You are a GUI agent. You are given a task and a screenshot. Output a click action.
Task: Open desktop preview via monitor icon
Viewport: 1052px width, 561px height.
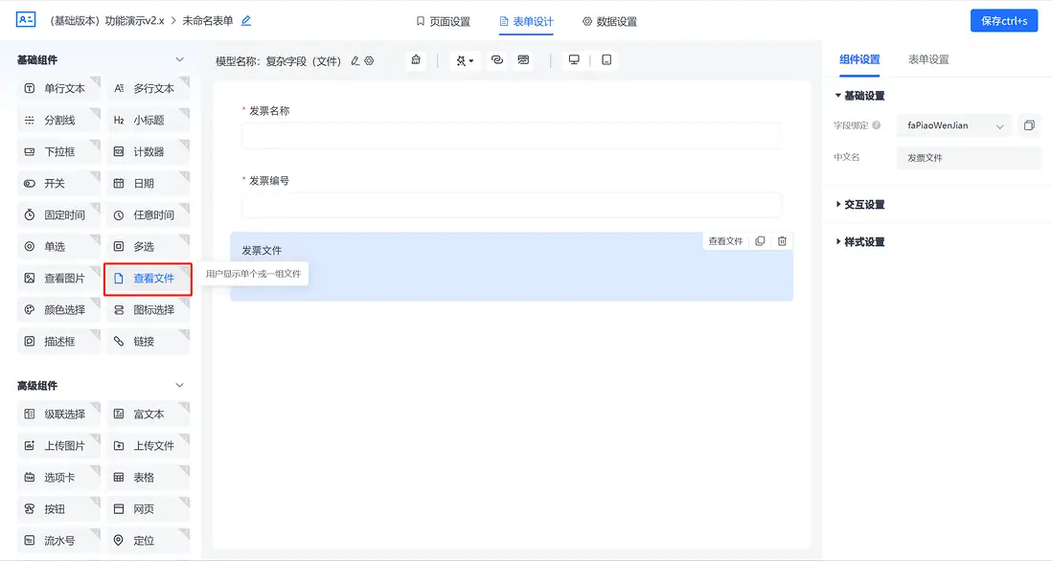[573, 58]
